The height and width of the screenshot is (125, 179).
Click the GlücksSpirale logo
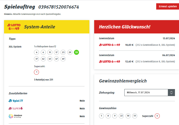tap(15, 116)
